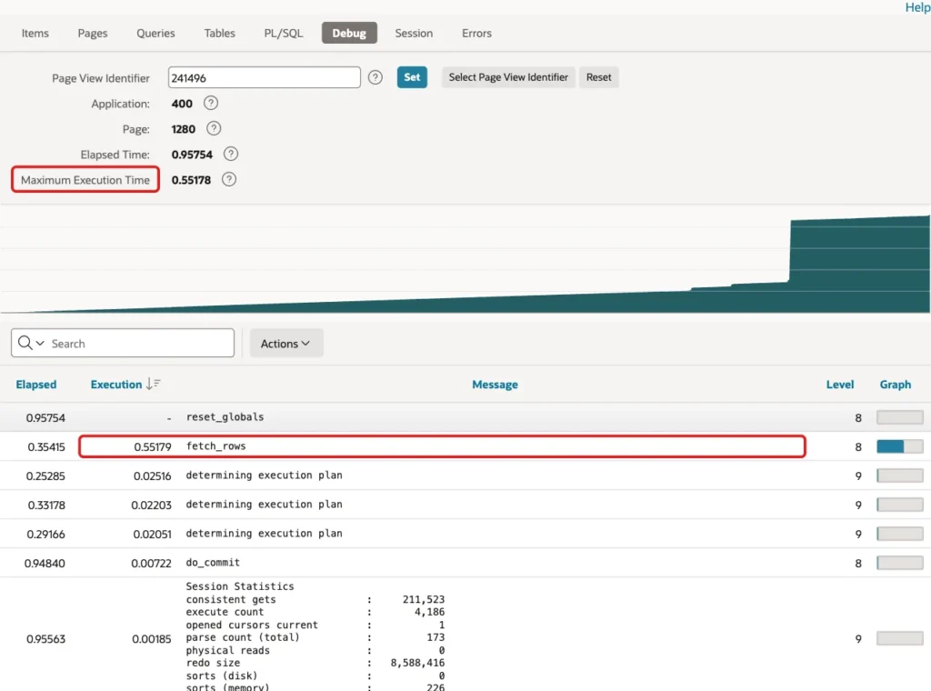
Task: Click the 0.33178 elapsed value
Action: click(46, 505)
